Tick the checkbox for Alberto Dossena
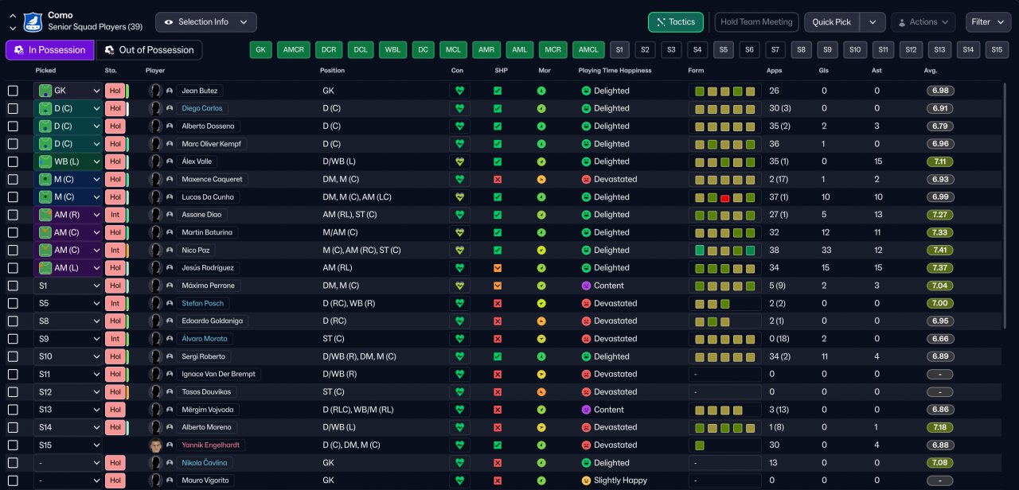This screenshot has width=1019, height=490. 13,126
